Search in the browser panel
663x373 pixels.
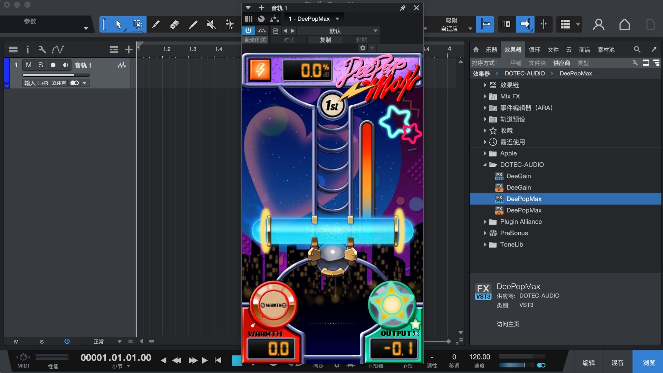pos(637,49)
